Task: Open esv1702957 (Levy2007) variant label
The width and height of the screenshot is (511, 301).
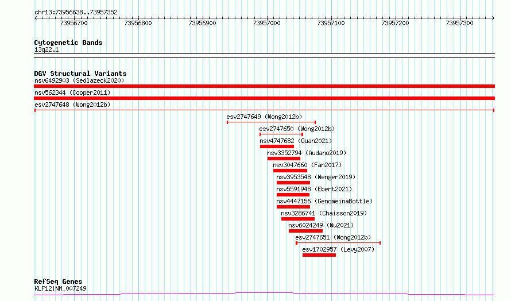Action: (x=338, y=249)
